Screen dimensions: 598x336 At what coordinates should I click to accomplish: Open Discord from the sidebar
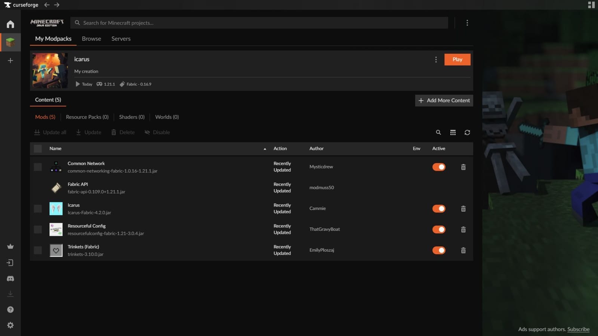[10, 278]
